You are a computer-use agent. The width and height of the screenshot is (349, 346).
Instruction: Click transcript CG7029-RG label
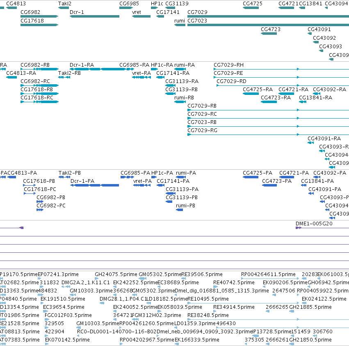pyautogui.click(x=202, y=131)
